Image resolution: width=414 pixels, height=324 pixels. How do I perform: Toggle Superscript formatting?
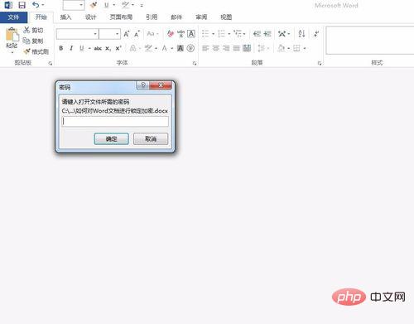[x=118, y=48]
